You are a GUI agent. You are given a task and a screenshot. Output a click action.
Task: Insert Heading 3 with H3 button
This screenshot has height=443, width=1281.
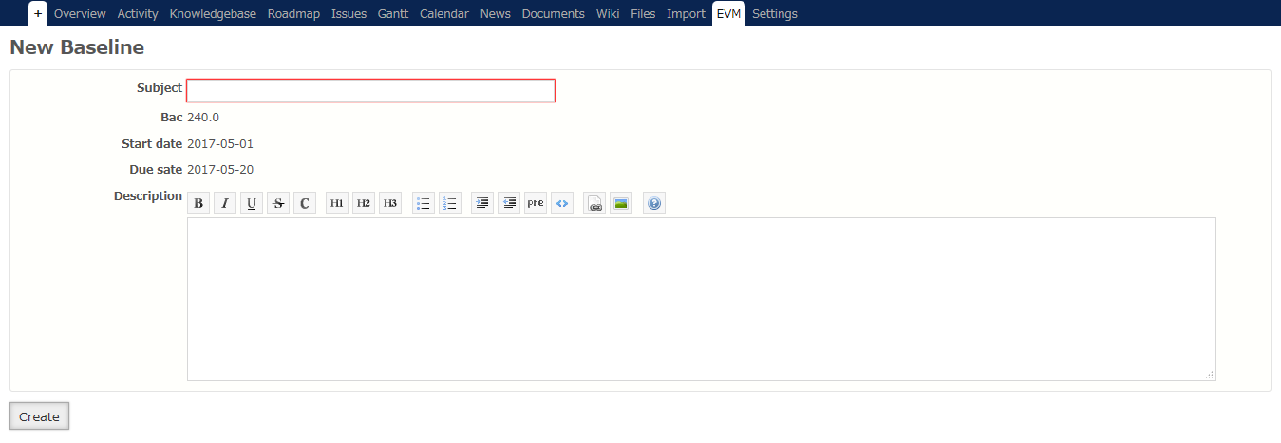click(390, 203)
